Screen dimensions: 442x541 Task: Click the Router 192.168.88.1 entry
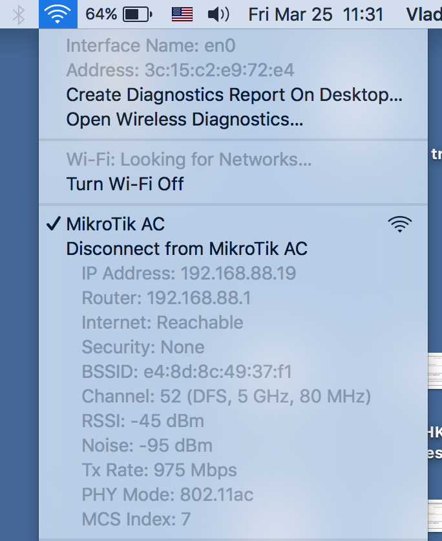click(166, 298)
